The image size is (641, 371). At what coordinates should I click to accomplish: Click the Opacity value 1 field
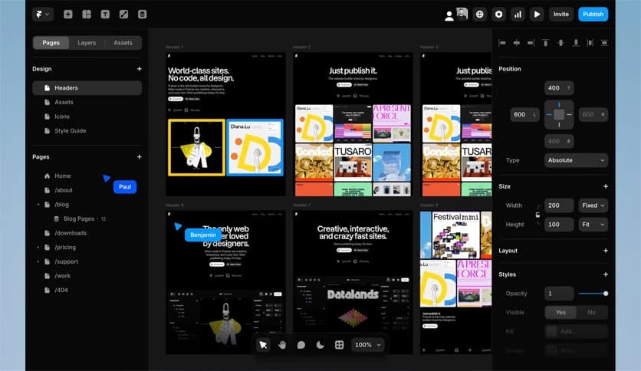click(559, 294)
